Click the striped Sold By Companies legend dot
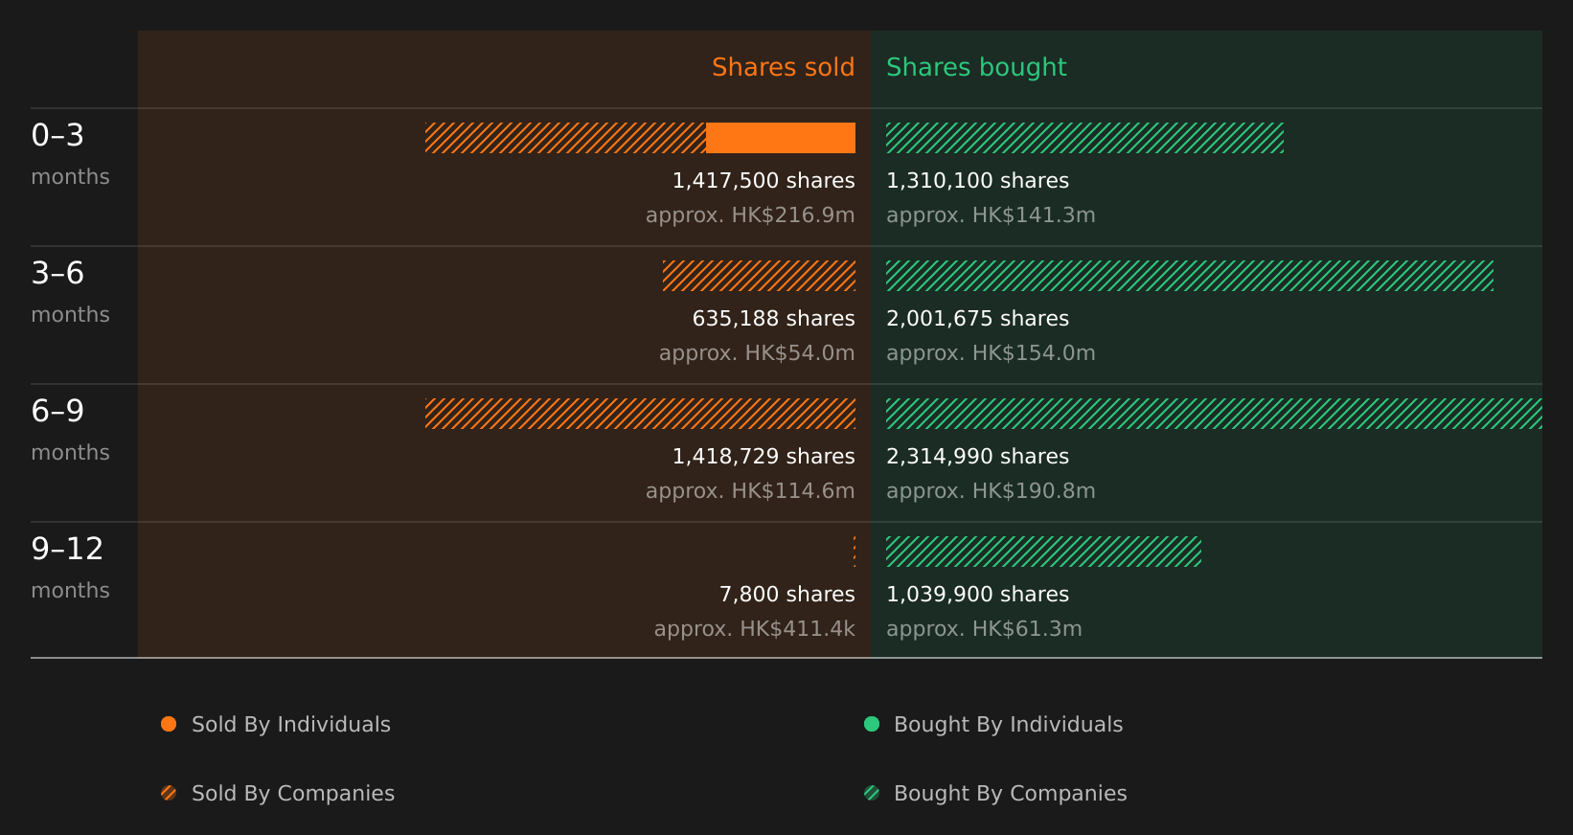 [169, 793]
